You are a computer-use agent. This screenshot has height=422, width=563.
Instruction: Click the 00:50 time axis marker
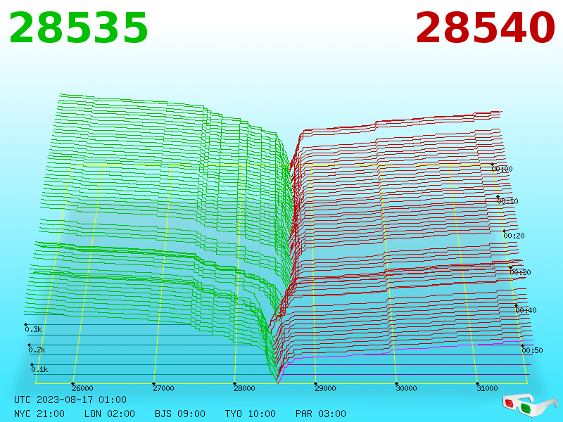tap(532, 350)
